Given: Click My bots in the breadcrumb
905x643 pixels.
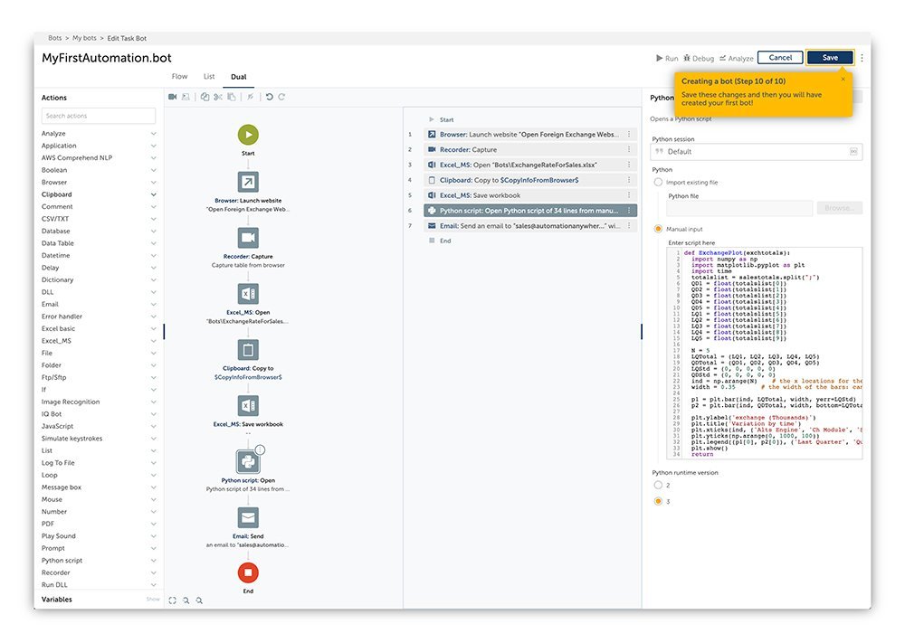Looking at the screenshot, I should (x=84, y=38).
